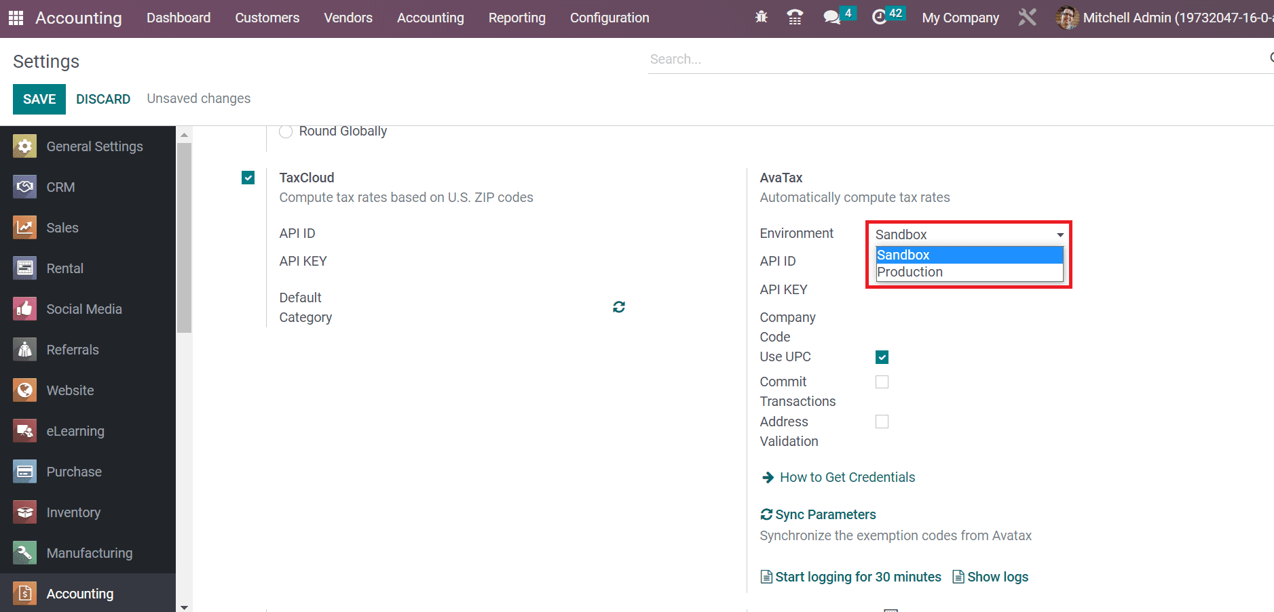Open the Accounting top menu
Screen dimensions: 1274x612
(x=430, y=18)
